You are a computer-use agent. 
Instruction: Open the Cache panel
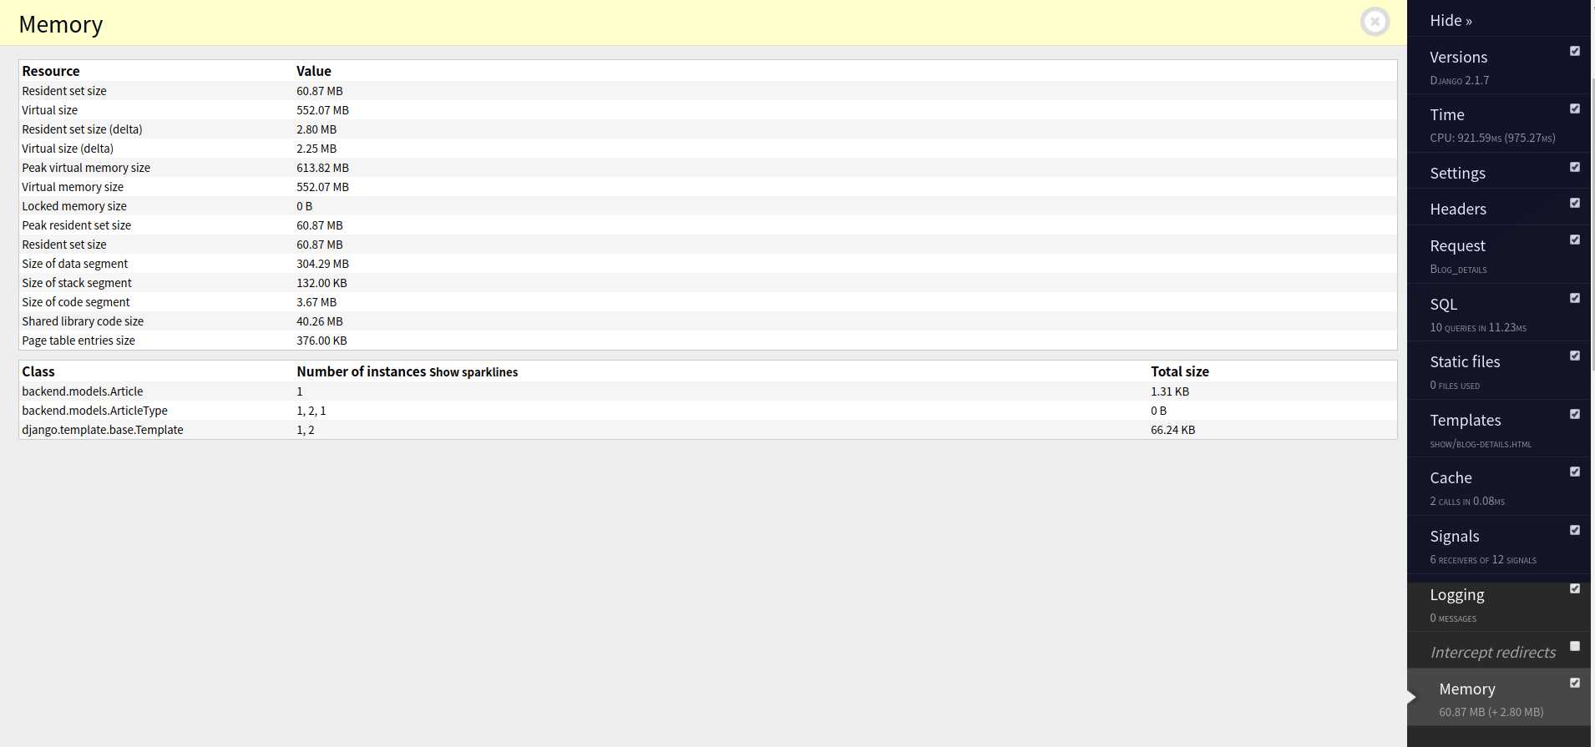point(1451,477)
